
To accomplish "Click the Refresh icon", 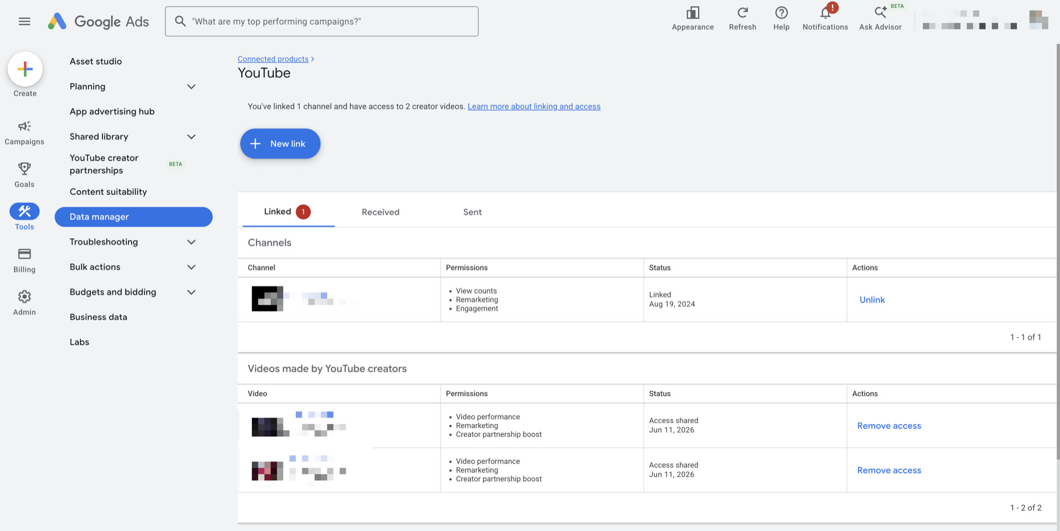I will [x=743, y=13].
